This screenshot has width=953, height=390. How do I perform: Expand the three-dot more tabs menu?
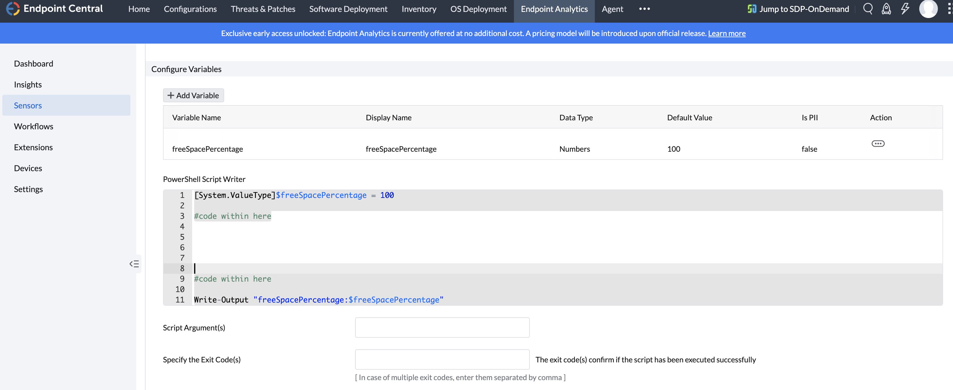[644, 9]
